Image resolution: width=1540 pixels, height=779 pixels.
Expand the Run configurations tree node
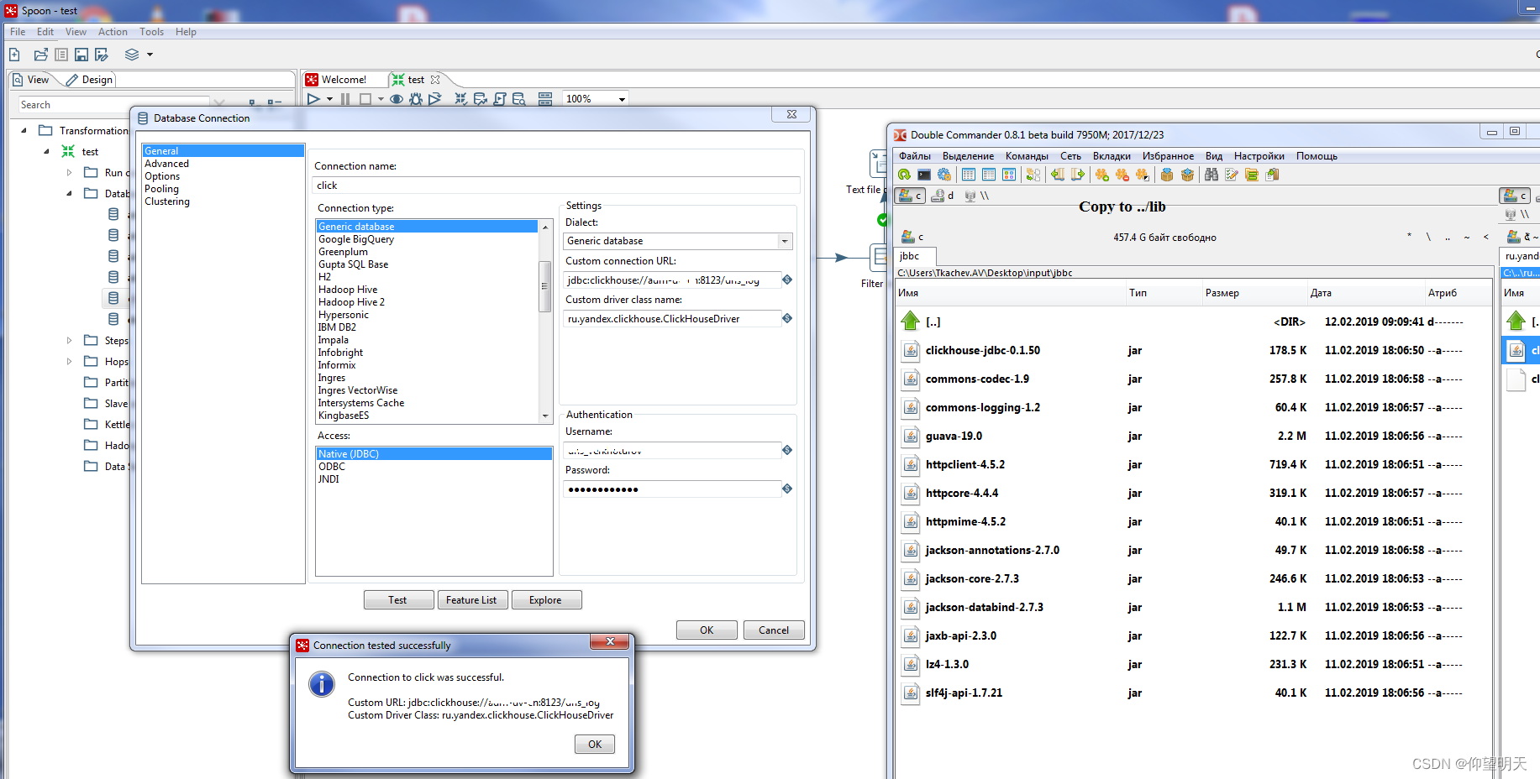69,172
